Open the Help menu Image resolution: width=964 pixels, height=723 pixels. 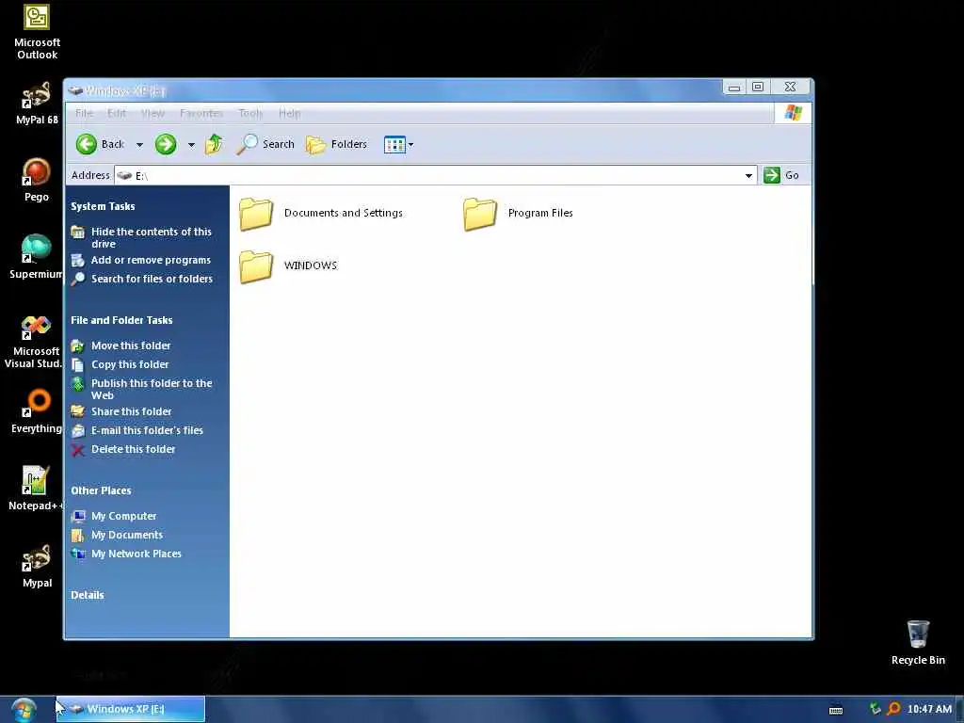pyautogui.click(x=290, y=113)
